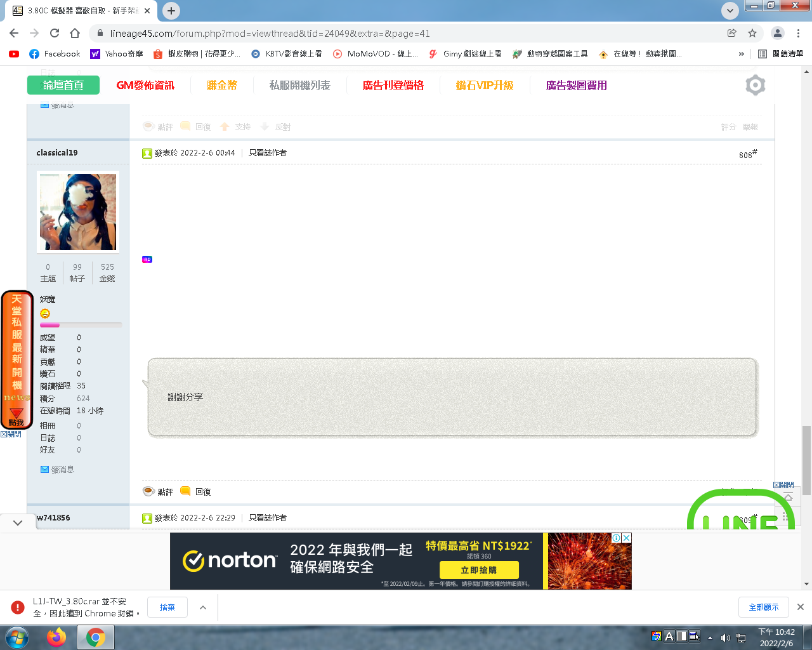
Task: Share this page using the share icon
Action: click(732, 33)
